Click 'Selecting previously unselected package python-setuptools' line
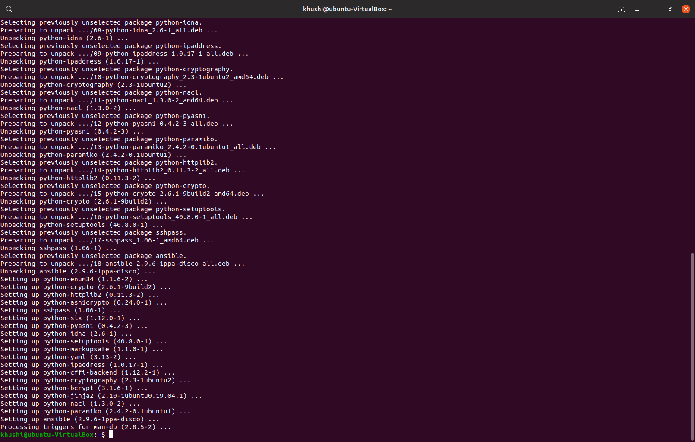Screen dimensions: 695x442 [x=113, y=209]
